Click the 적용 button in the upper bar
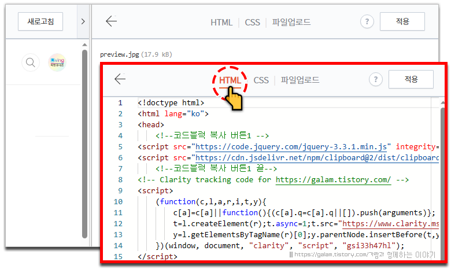This screenshot has width=451, height=269. (x=402, y=21)
